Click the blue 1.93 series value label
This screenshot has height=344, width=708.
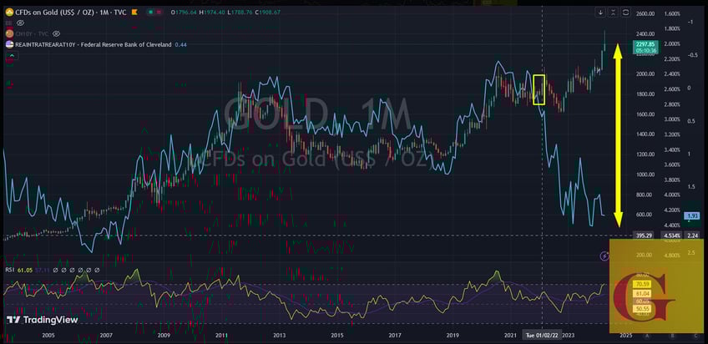click(692, 216)
